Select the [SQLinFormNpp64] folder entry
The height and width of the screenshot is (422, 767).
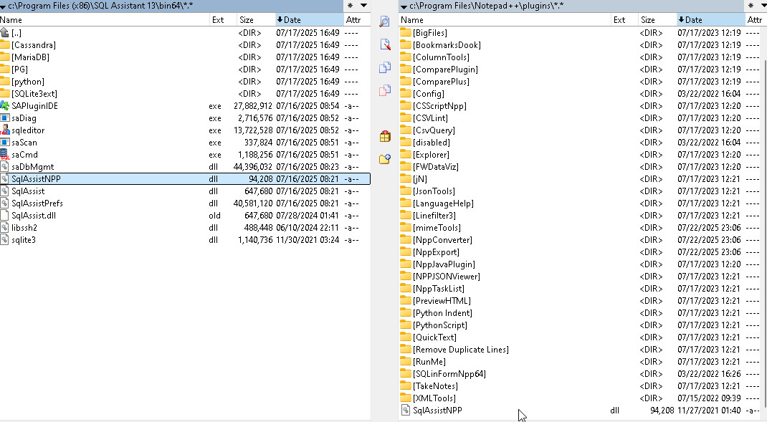(580, 373)
